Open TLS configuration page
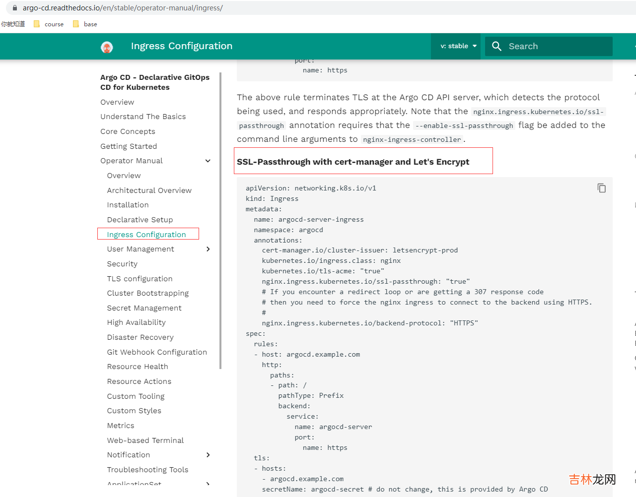636x497 pixels. 140,279
